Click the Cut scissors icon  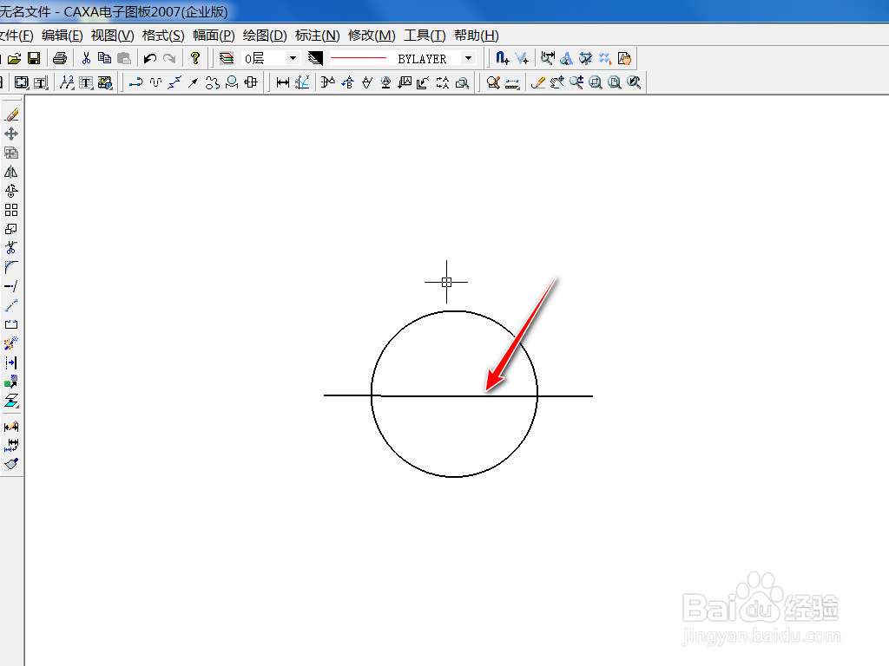coord(86,58)
